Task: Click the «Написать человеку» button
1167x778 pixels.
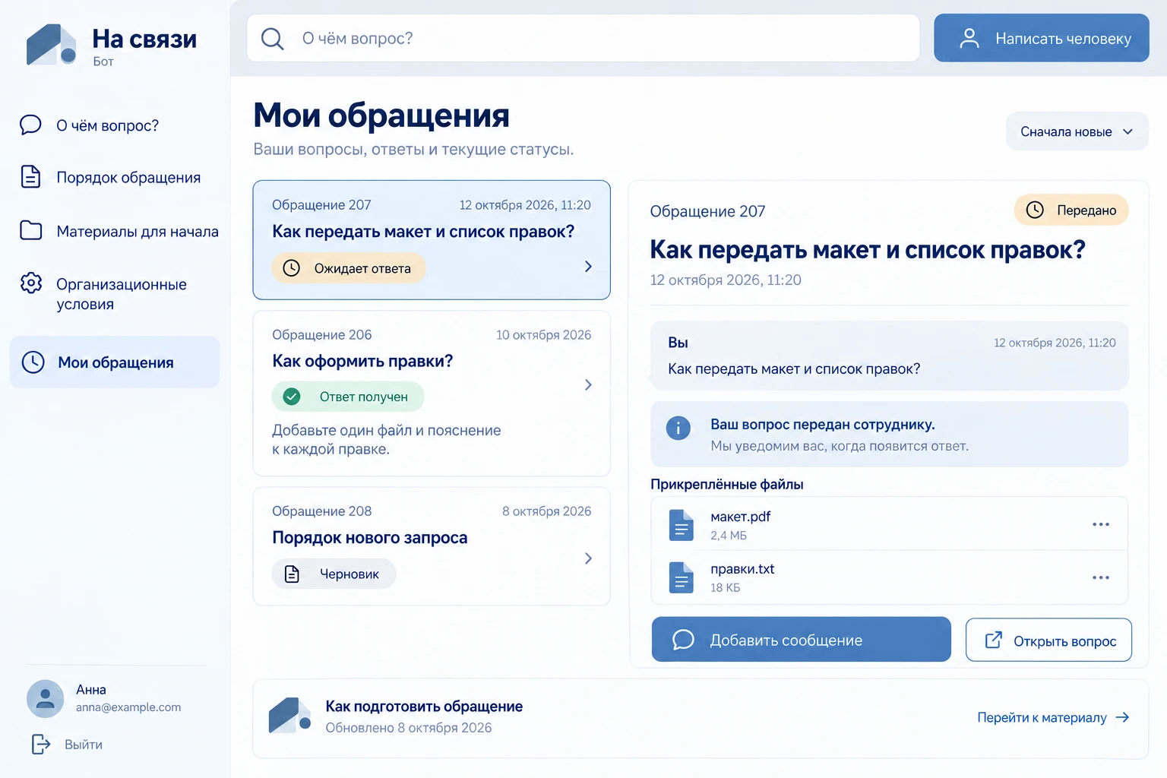Action: pyautogui.click(x=1042, y=38)
